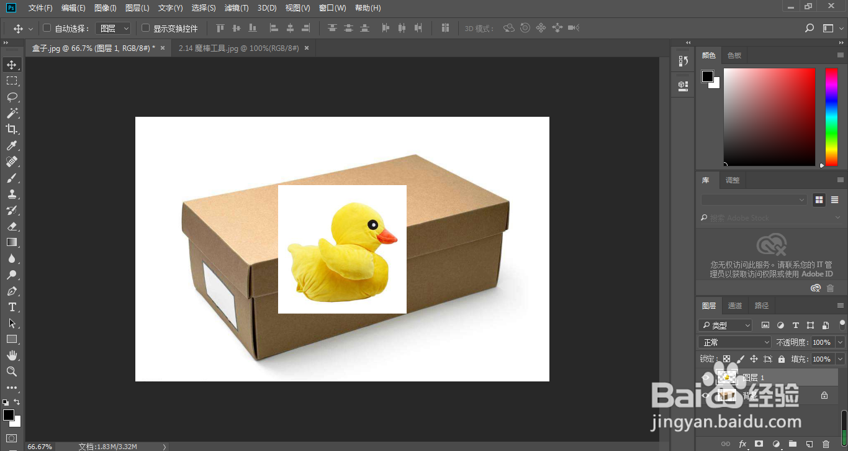Switch to the 色板 tab
The width and height of the screenshot is (848, 451).
(734, 55)
